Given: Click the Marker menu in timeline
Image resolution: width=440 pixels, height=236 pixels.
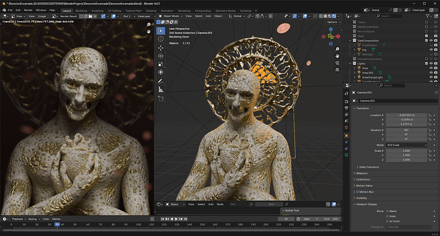Looking at the screenshot, I should click(x=56, y=219).
